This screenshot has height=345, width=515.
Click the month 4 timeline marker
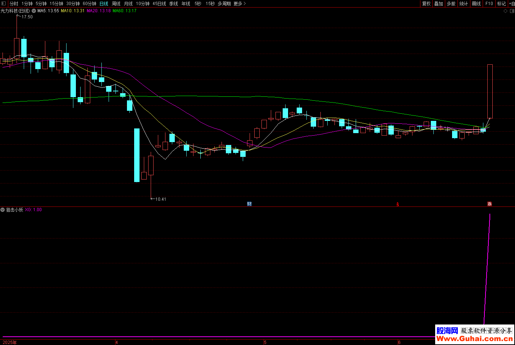(117, 342)
